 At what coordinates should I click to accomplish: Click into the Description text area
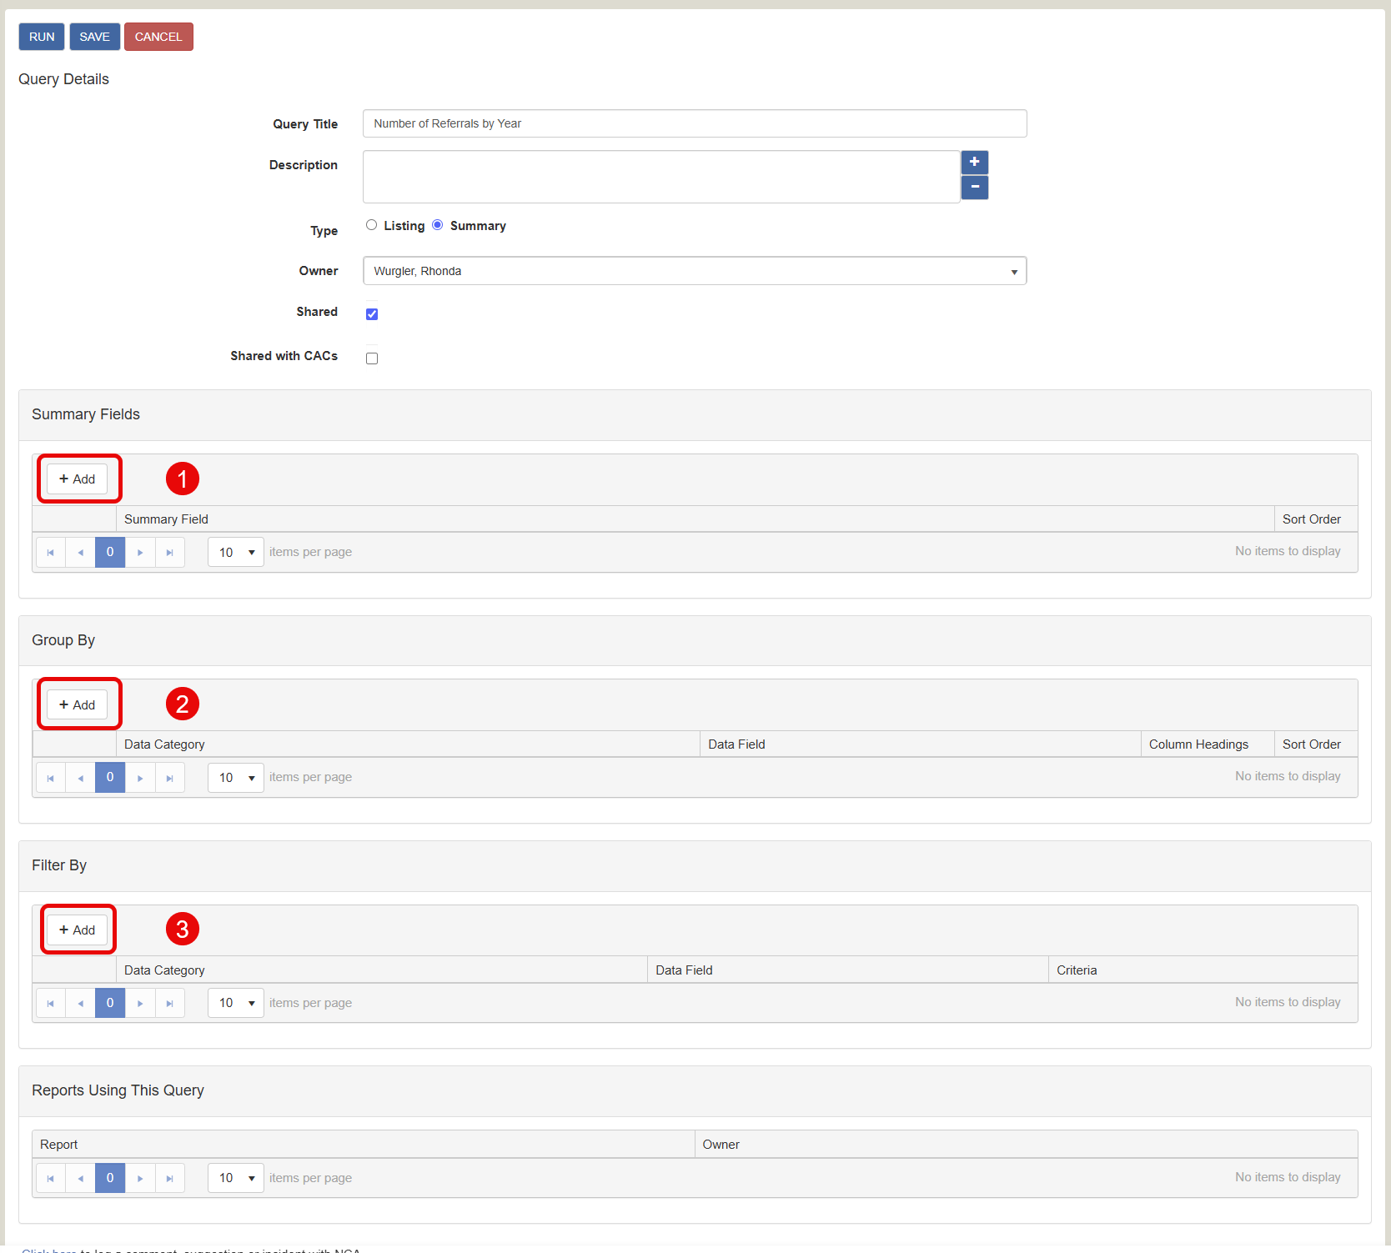[661, 177]
